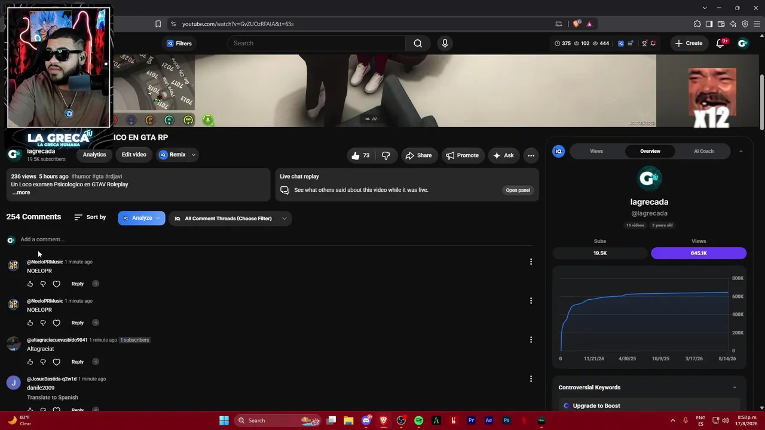Activate voice search microphone
Viewport: 765px width, 430px height.
(445, 43)
